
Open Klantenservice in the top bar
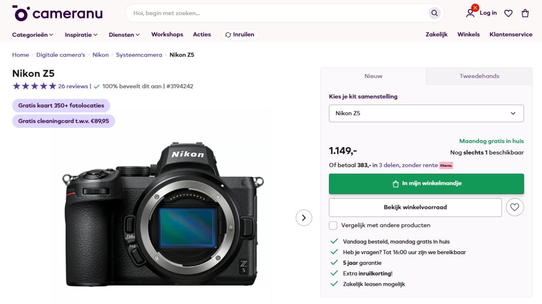pyautogui.click(x=511, y=35)
